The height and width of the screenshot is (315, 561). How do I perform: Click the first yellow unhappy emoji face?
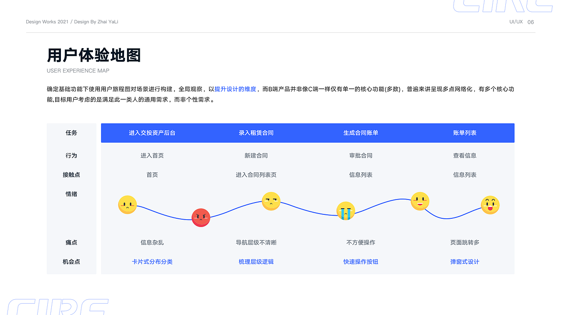tap(128, 205)
